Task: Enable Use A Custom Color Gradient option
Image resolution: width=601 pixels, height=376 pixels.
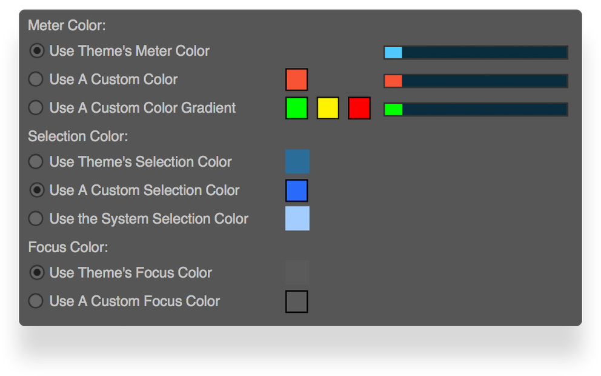Action: [36, 108]
